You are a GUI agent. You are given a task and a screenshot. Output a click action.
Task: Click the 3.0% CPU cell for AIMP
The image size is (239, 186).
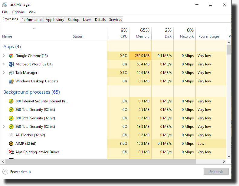(x=118, y=144)
